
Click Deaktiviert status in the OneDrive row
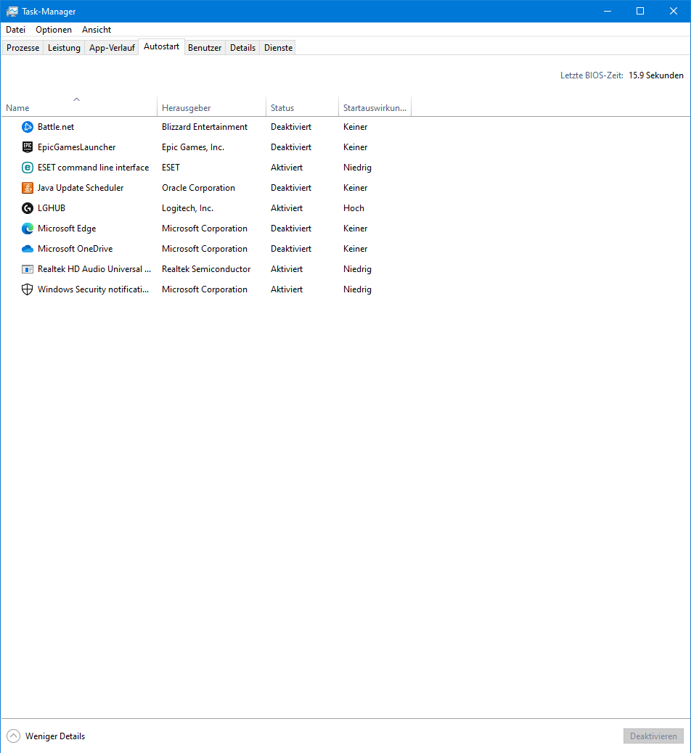291,249
